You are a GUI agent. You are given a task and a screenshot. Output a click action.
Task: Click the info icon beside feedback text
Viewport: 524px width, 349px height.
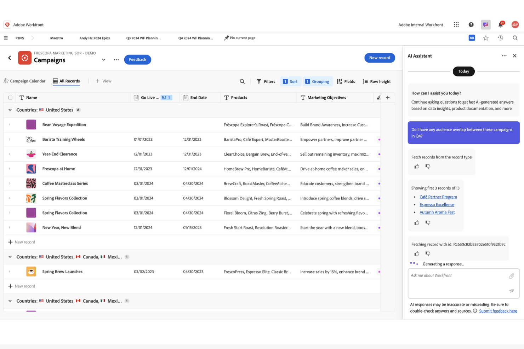[x=475, y=311]
